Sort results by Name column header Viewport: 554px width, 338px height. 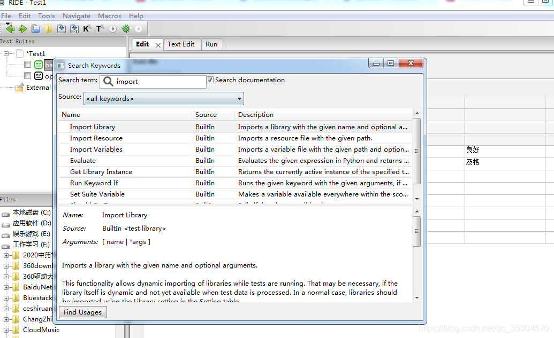click(x=125, y=115)
